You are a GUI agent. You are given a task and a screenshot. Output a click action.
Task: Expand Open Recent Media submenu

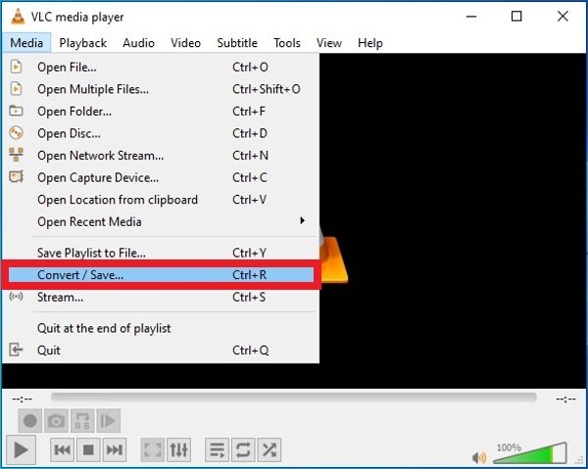pos(161,221)
